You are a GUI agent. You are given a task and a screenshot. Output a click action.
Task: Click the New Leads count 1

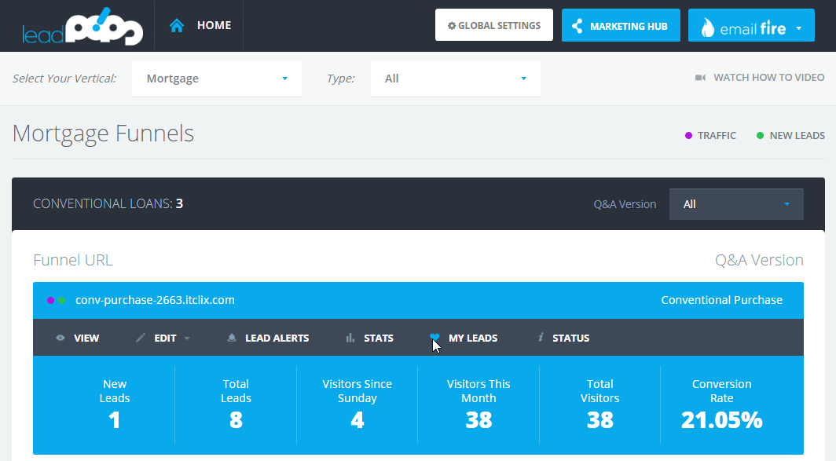tap(114, 420)
